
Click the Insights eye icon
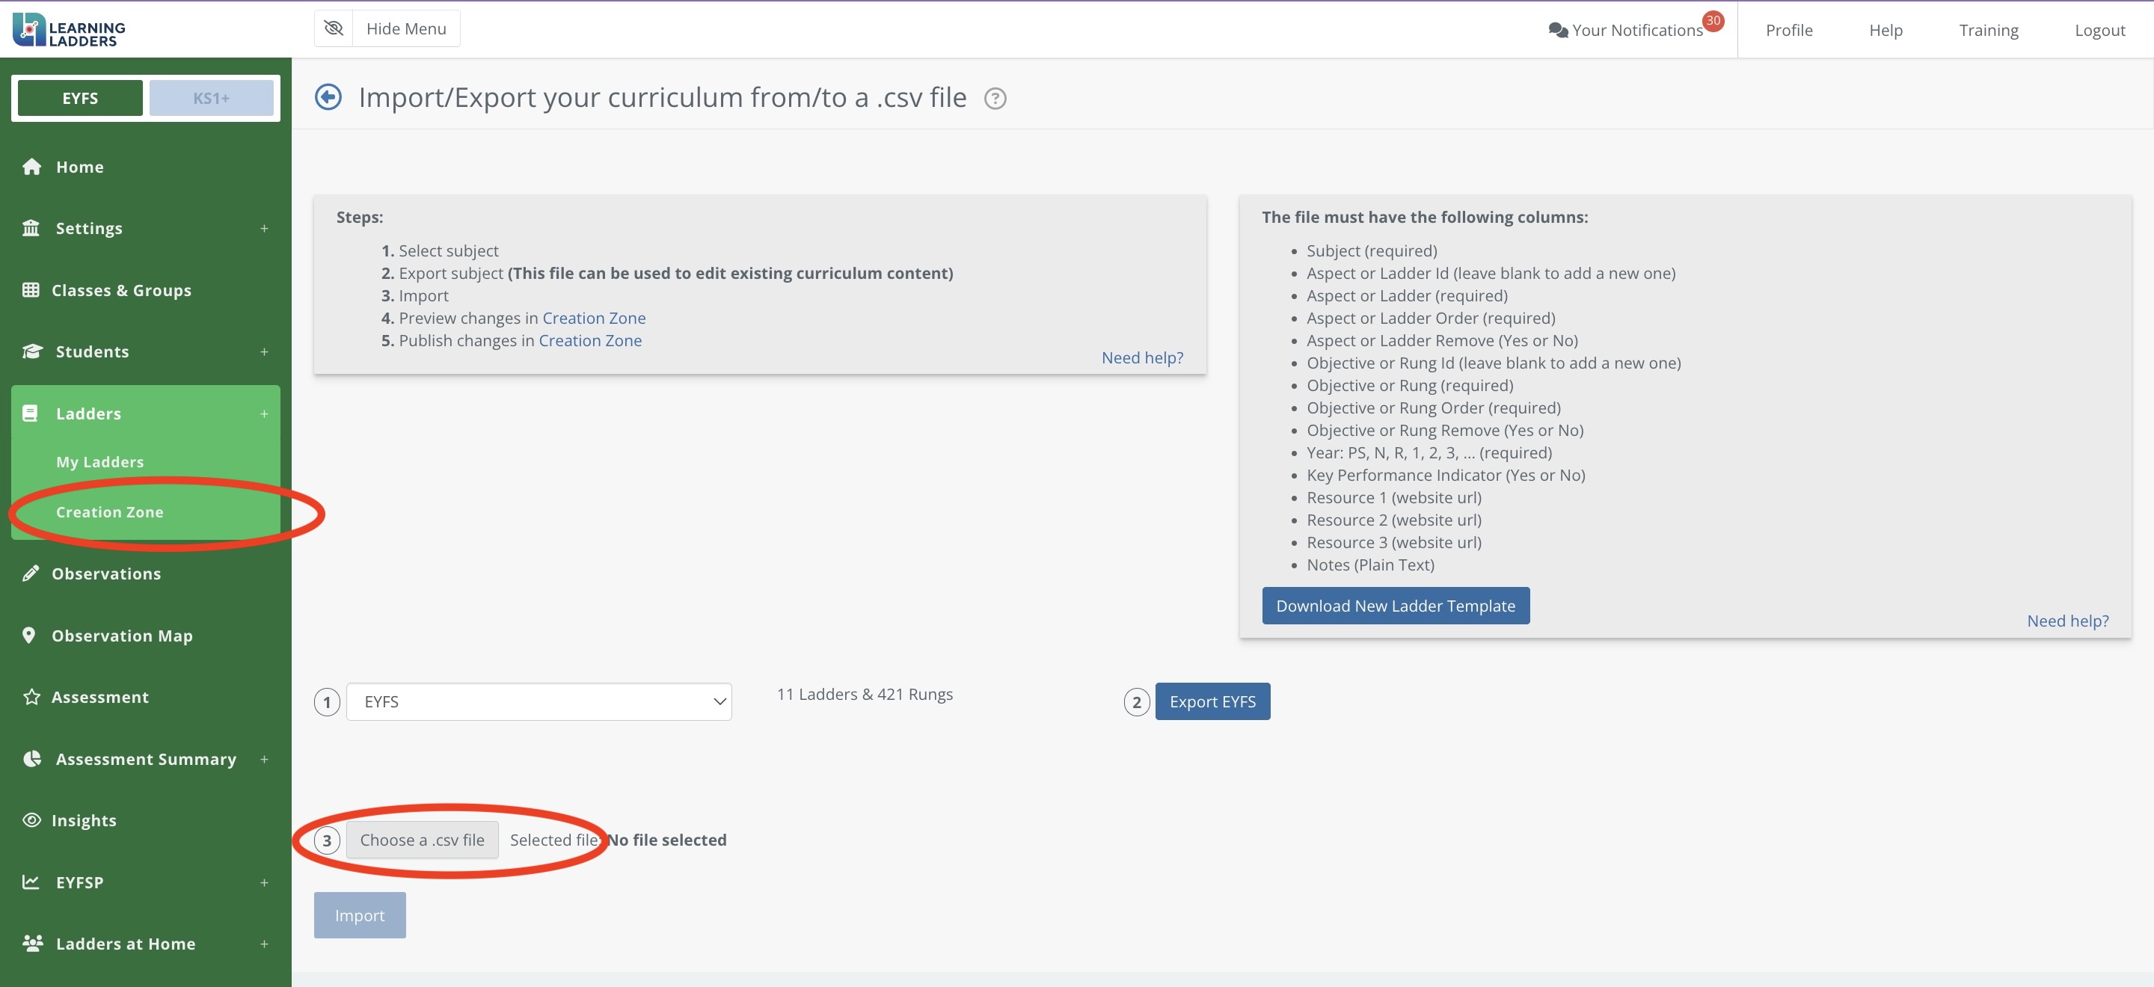[x=31, y=820]
